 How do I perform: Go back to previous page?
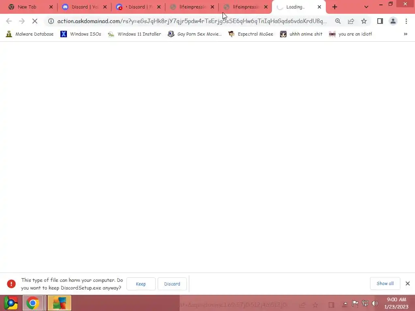coord(9,21)
